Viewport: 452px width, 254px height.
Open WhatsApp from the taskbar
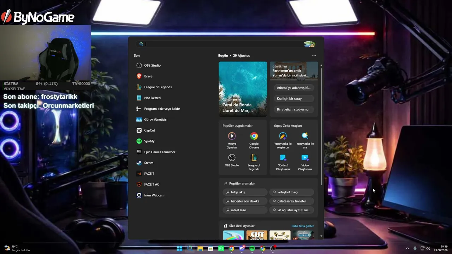tap(221, 248)
